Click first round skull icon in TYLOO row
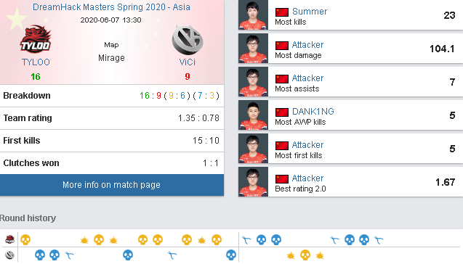The height and width of the screenshot is (264, 463). (x=25, y=239)
